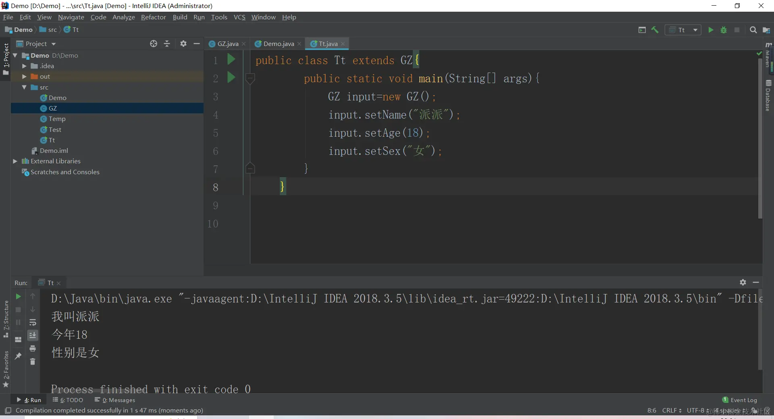Stop the process in the Run panel

(x=18, y=309)
